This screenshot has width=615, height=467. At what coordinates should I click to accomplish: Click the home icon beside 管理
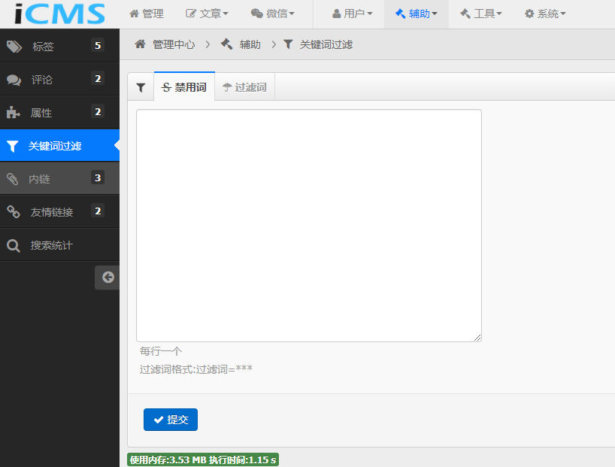pos(134,14)
